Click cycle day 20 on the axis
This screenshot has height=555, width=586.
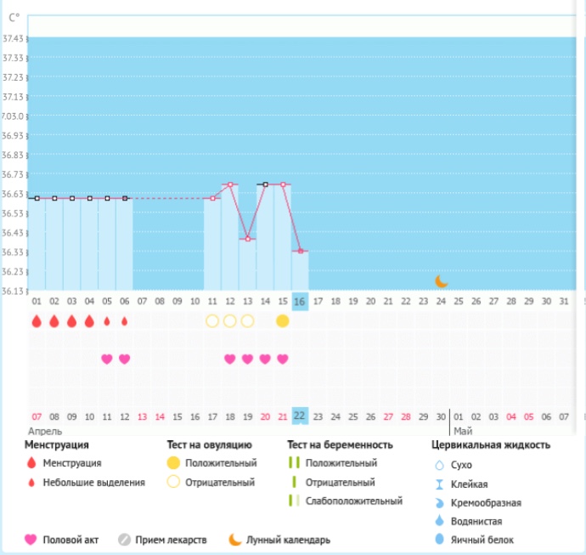369,301
